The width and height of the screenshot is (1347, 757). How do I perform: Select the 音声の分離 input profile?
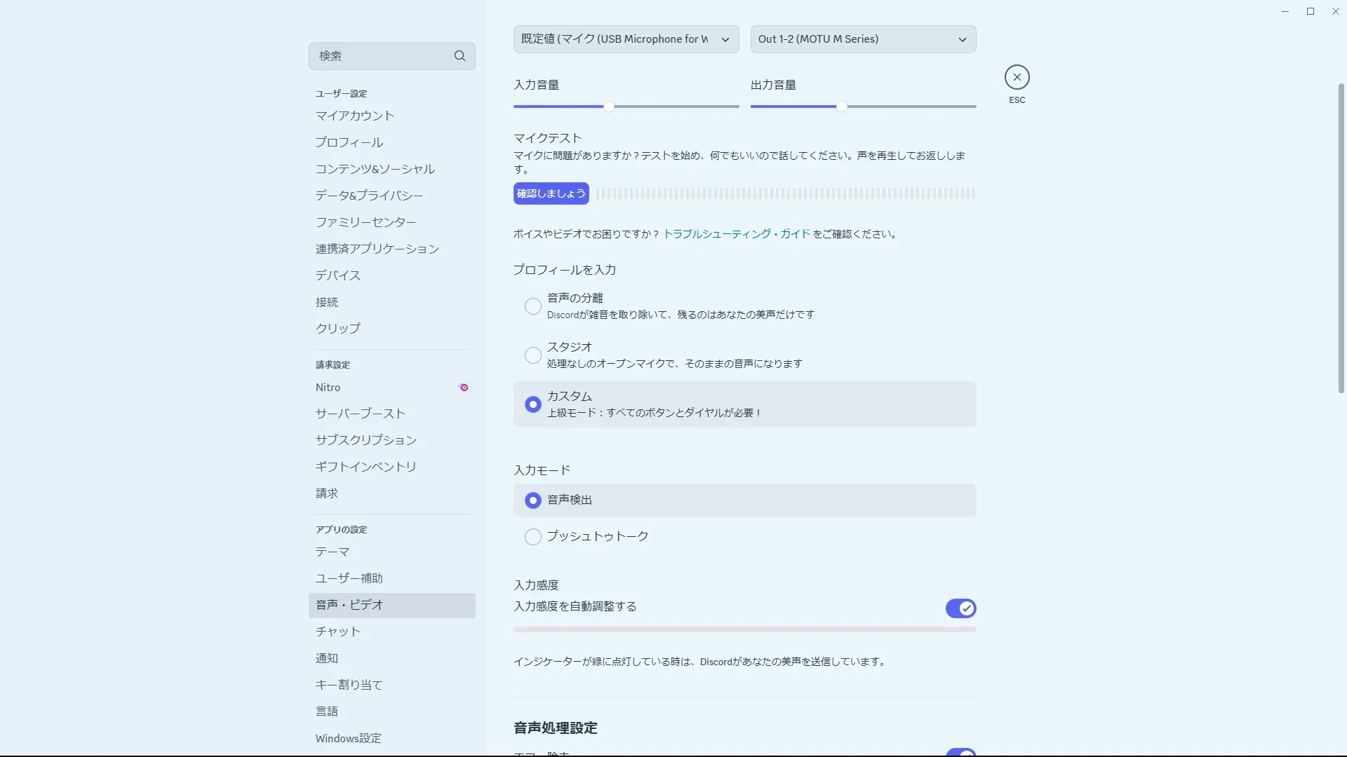click(x=533, y=306)
